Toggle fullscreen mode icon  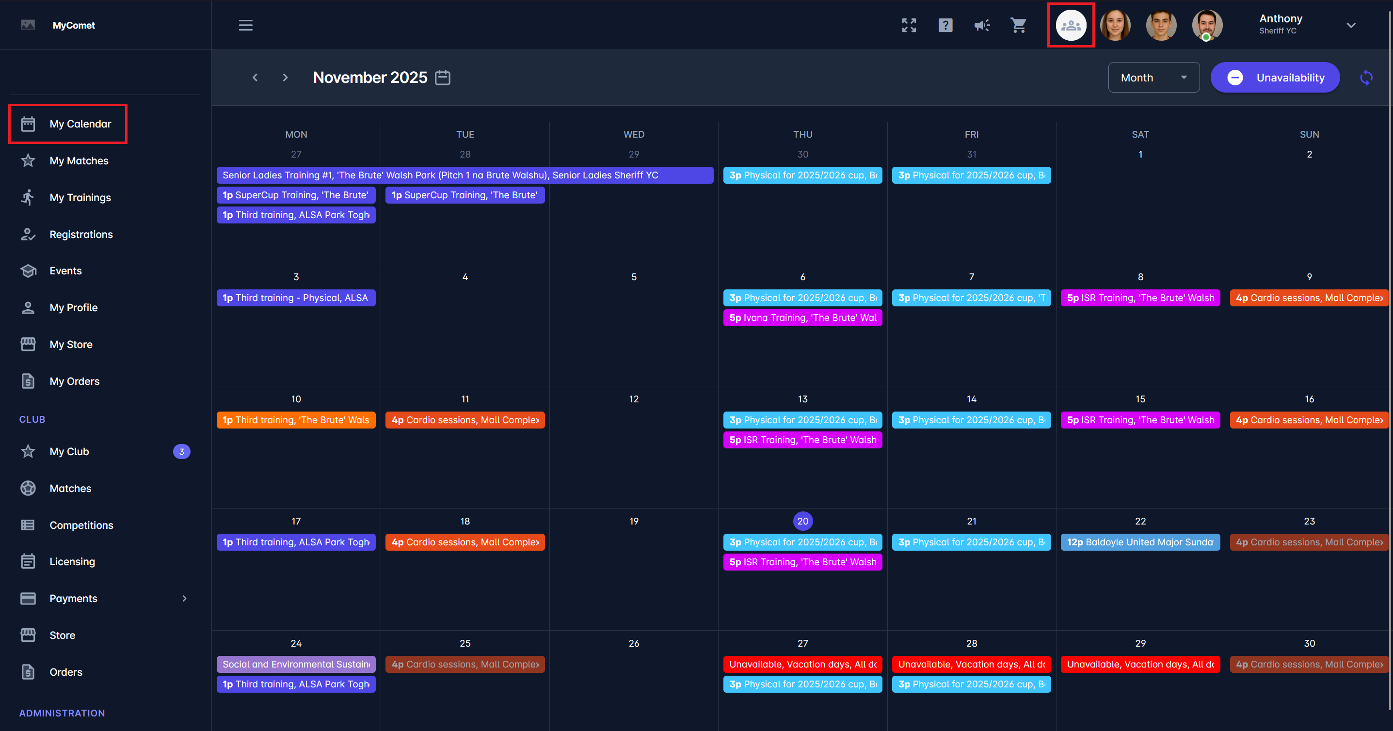909,25
